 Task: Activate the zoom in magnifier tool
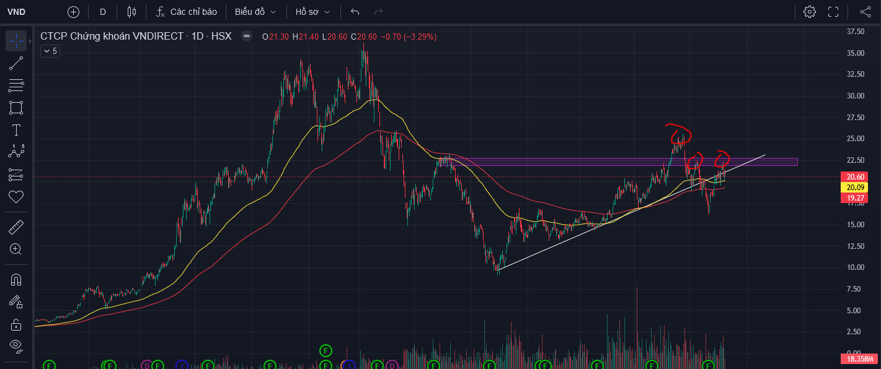coord(16,249)
